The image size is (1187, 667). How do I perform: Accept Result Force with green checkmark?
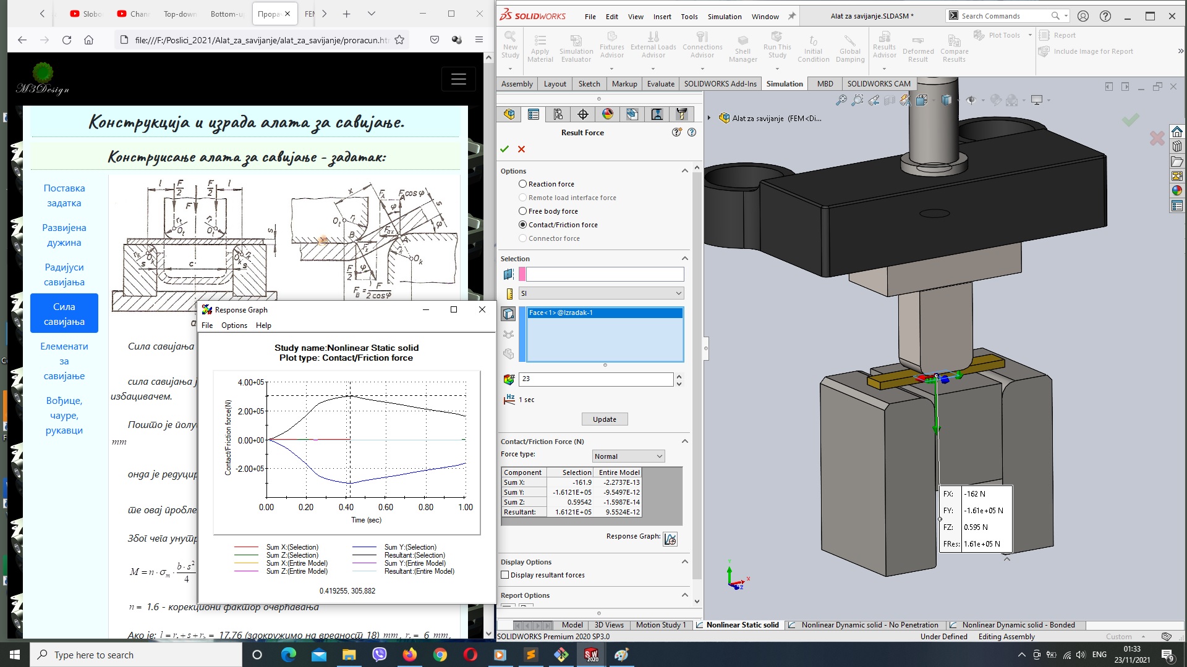(x=504, y=149)
